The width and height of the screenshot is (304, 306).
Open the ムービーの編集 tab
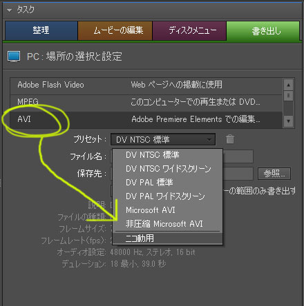(x=115, y=30)
